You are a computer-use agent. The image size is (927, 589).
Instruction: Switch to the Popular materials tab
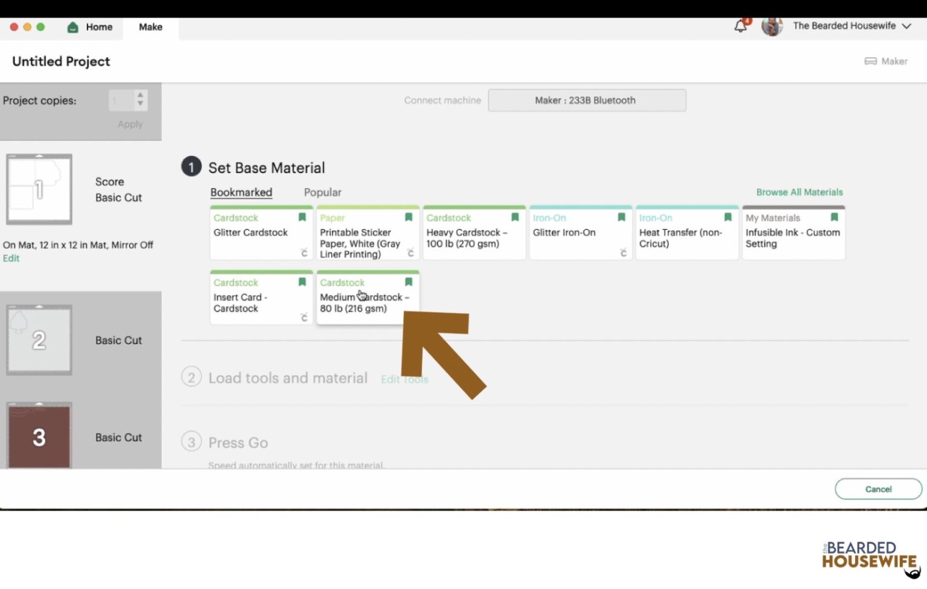click(322, 192)
